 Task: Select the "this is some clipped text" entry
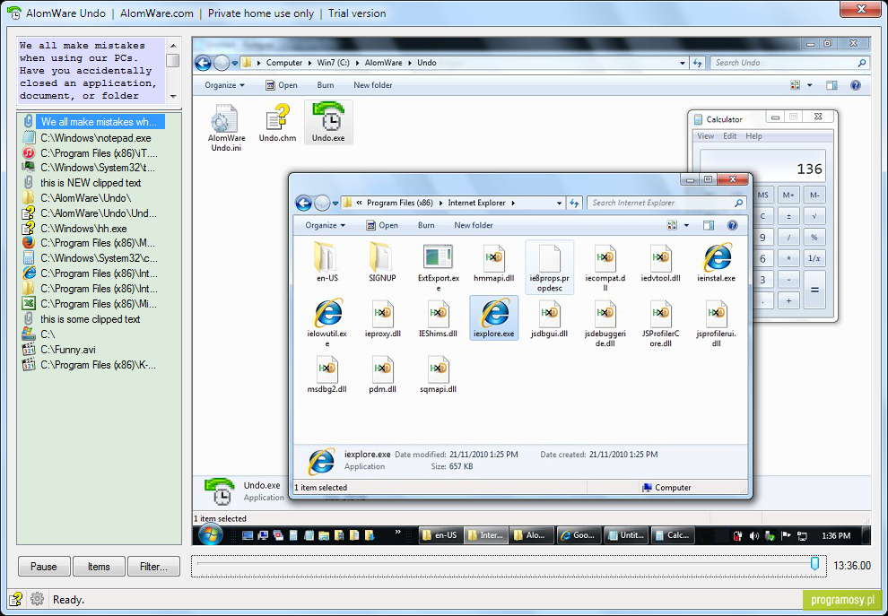coord(90,319)
